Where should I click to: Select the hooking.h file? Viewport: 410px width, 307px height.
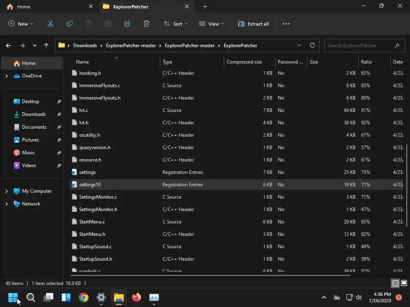click(237, 73)
